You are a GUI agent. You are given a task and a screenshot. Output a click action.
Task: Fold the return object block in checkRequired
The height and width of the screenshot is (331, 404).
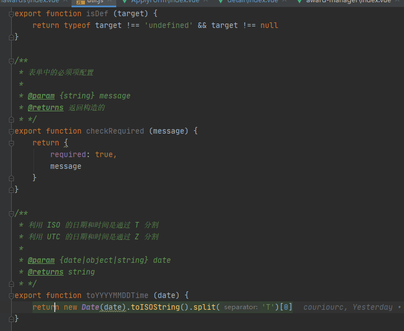pyautogui.click(x=11, y=143)
